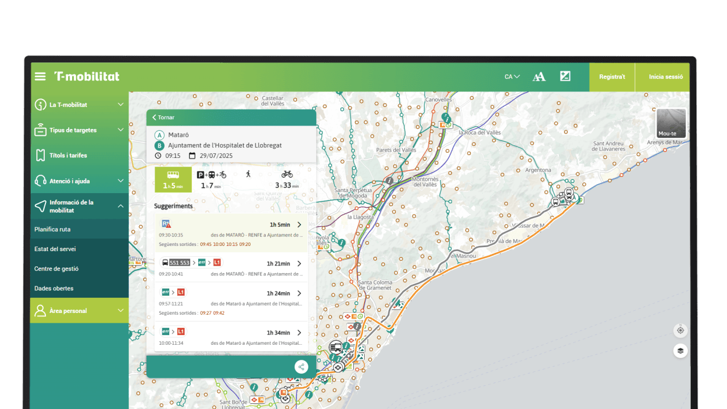Click the R1 train line warning icon
The image size is (727, 409).
[x=166, y=224]
